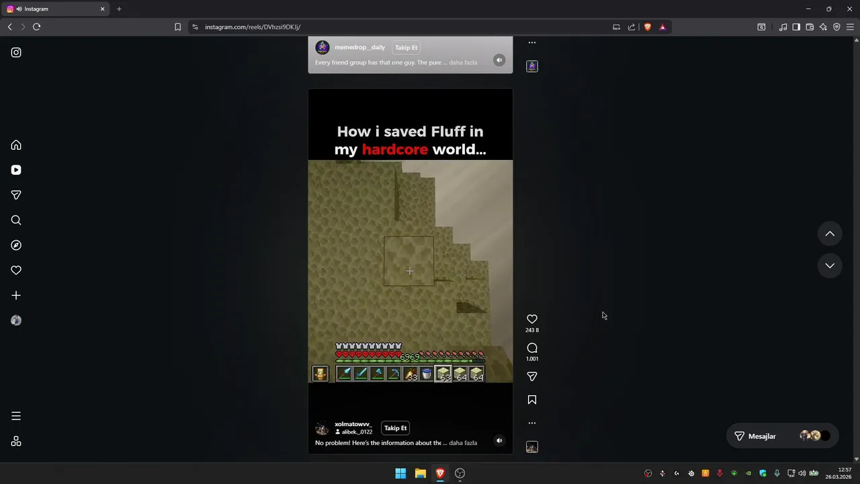Viewport: 860px width, 484px height.
Task: Open more options for memedrop reel
Action: click(x=532, y=42)
